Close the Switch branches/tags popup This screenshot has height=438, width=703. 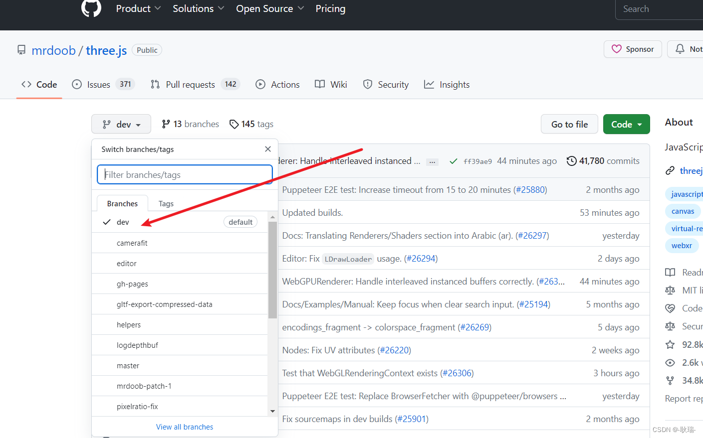(x=268, y=149)
